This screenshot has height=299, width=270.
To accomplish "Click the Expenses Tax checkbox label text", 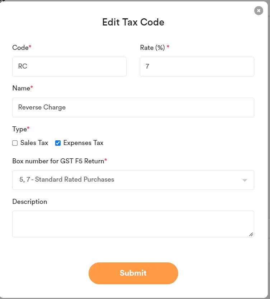I will click(x=83, y=143).
